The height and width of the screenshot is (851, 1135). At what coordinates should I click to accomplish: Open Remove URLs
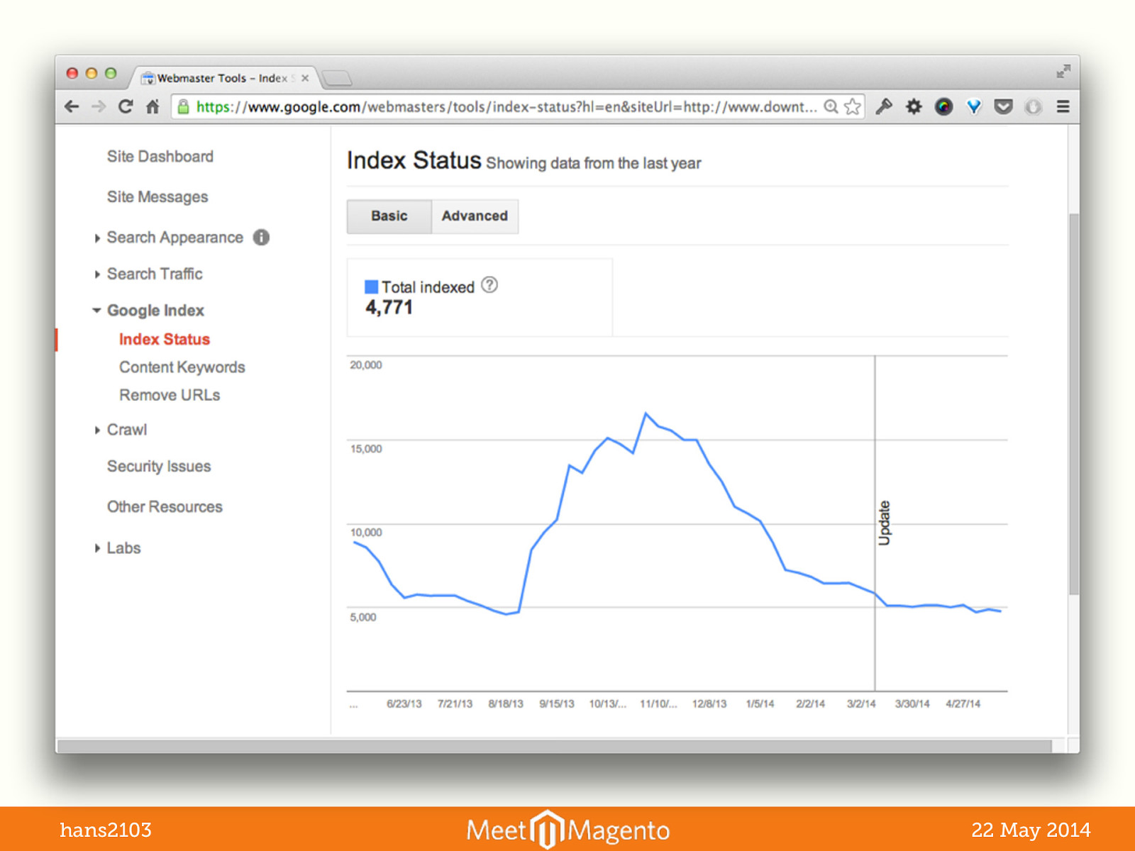tap(170, 395)
